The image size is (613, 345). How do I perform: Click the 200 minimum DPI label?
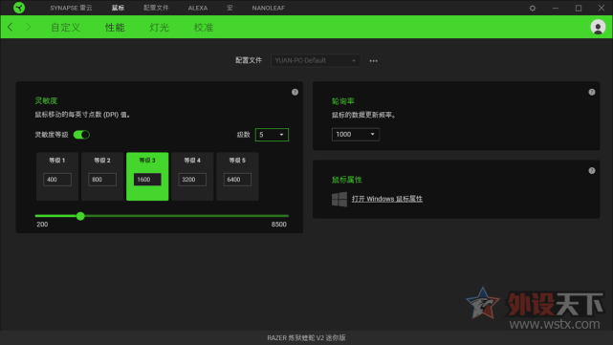[42, 225]
